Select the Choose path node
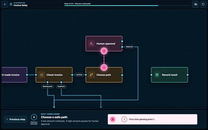208x130 pixels. (104, 75)
